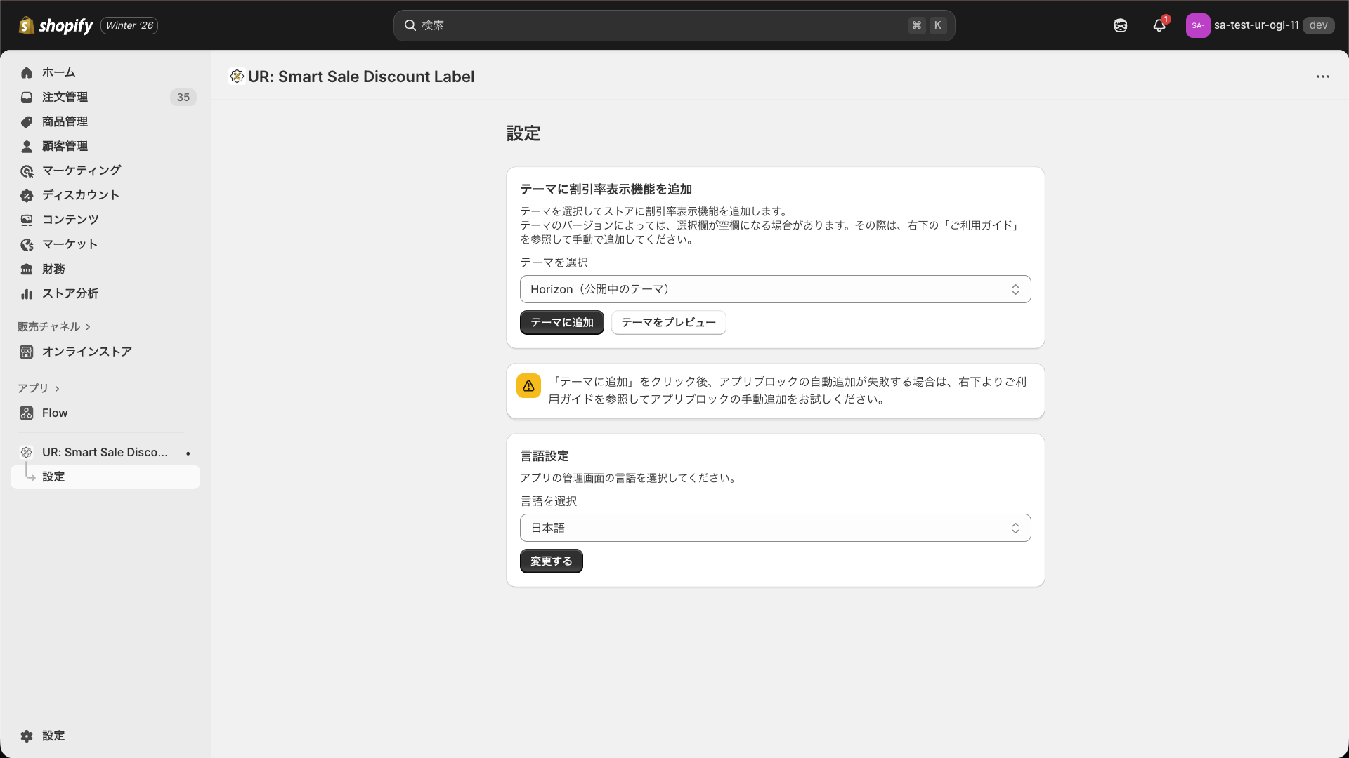The image size is (1349, 758).
Task: Open the 商品管理 products section
Action: (64, 121)
